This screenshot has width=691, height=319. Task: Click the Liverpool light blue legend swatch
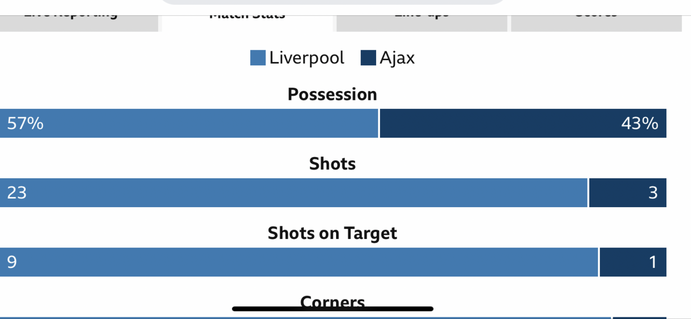point(258,58)
